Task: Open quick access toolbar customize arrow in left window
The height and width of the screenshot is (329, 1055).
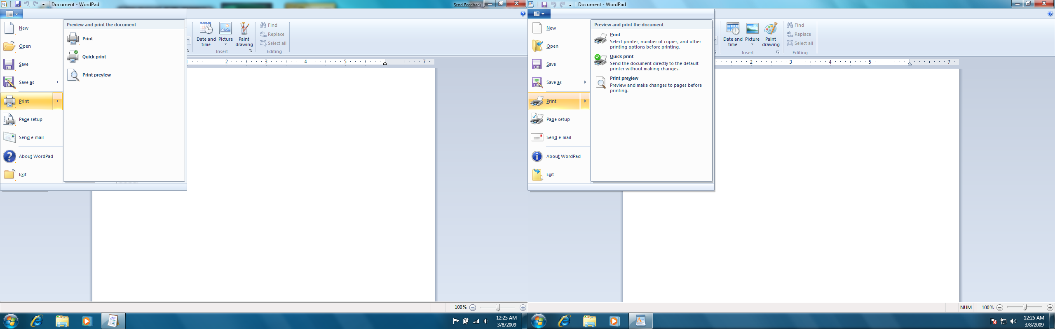Action: (43, 4)
